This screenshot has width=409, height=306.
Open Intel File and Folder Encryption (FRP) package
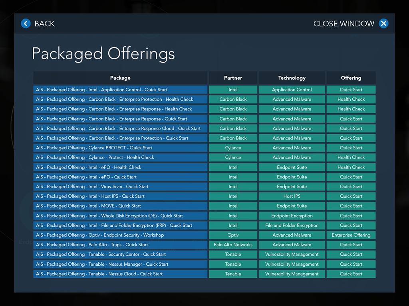(120, 226)
